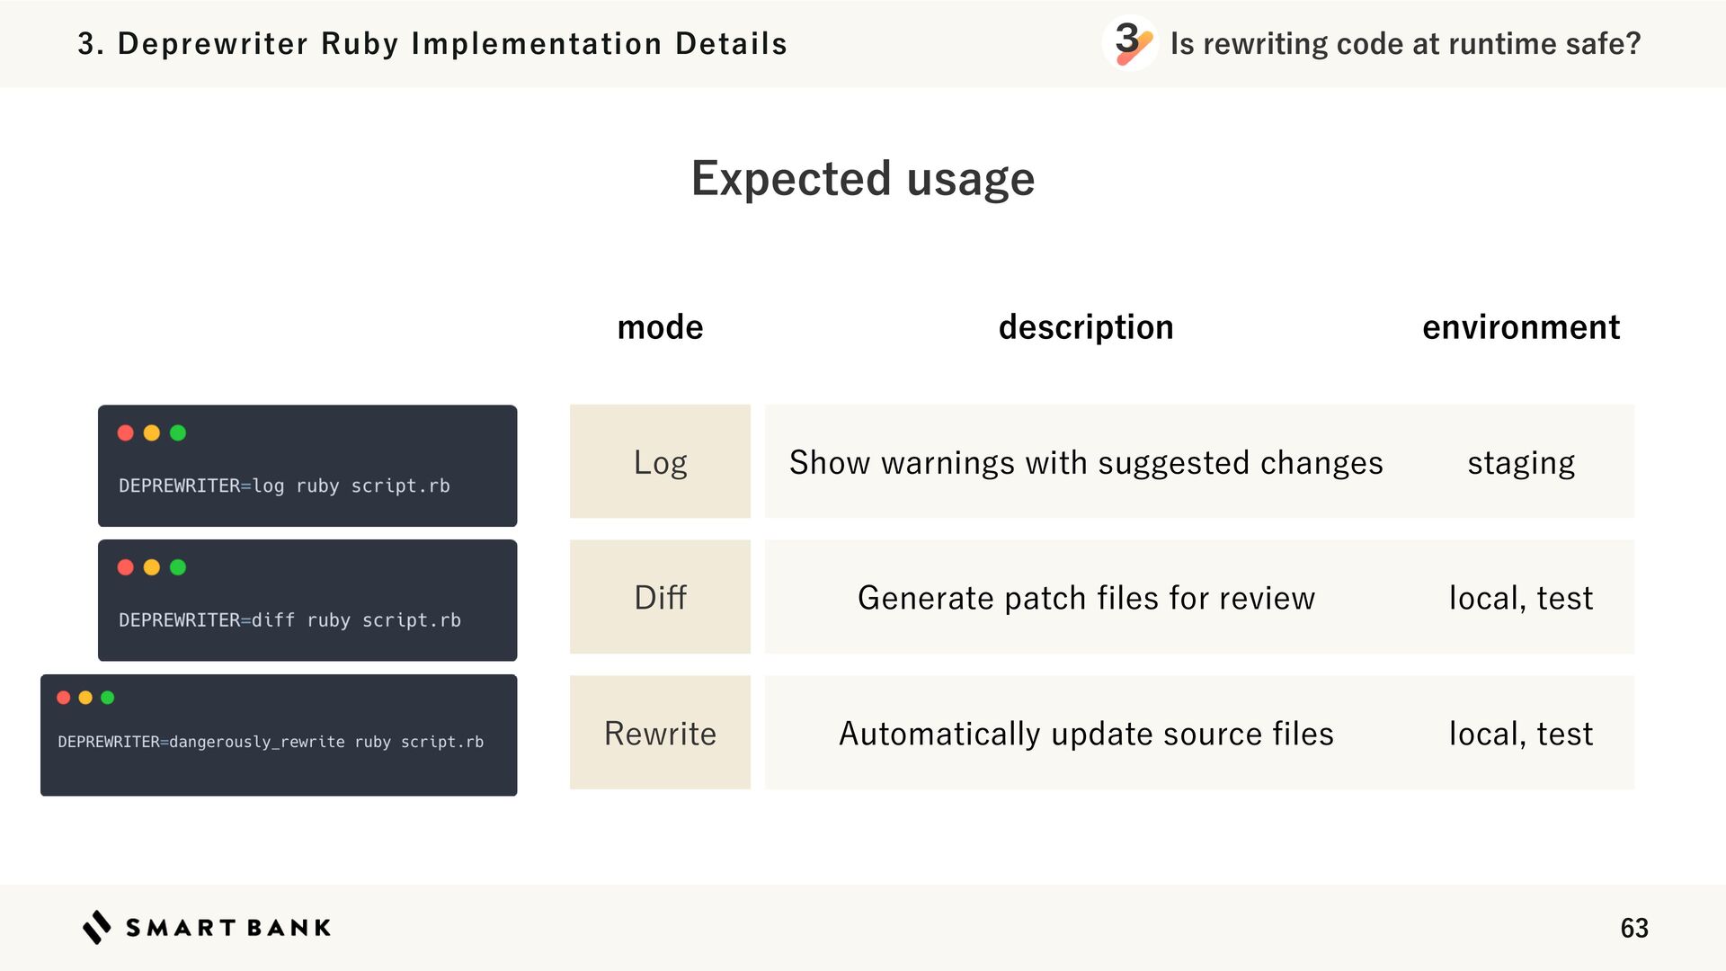Image resolution: width=1726 pixels, height=971 pixels.
Task: Click red dot in diff terminal window
Action: pos(126,567)
